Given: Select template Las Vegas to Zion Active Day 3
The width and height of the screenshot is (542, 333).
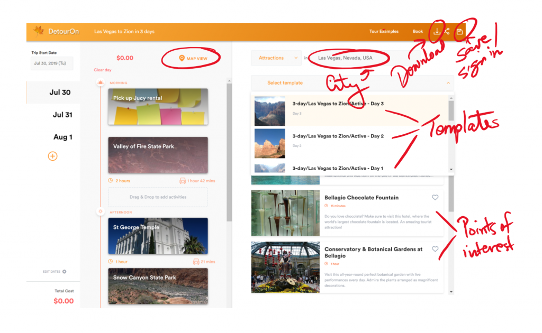Looking at the screenshot, I should [x=350, y=111].
